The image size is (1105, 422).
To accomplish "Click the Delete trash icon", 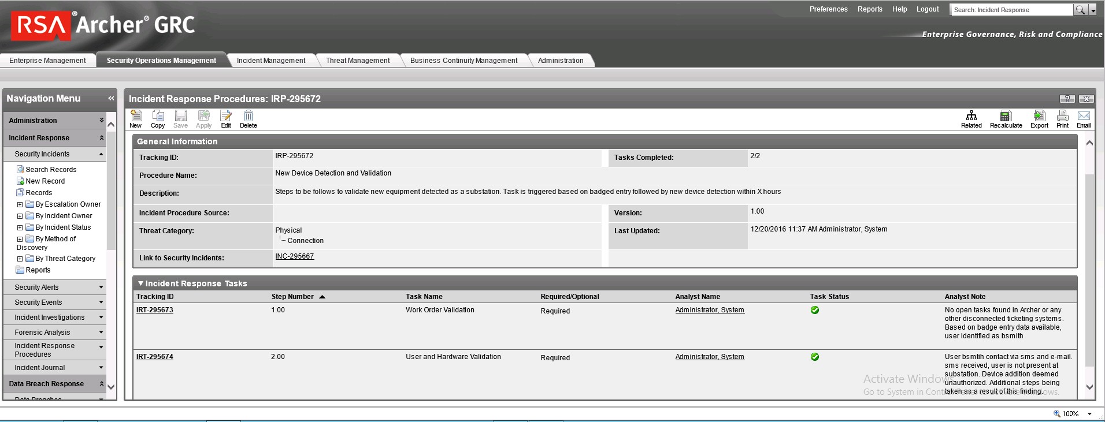I will 249,119.
